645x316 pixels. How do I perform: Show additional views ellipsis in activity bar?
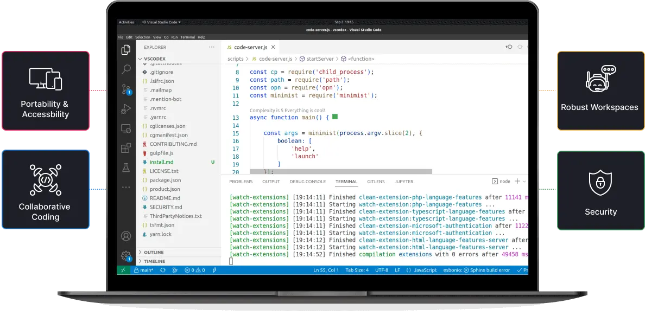pyautogui.click(x=126, y=187)
